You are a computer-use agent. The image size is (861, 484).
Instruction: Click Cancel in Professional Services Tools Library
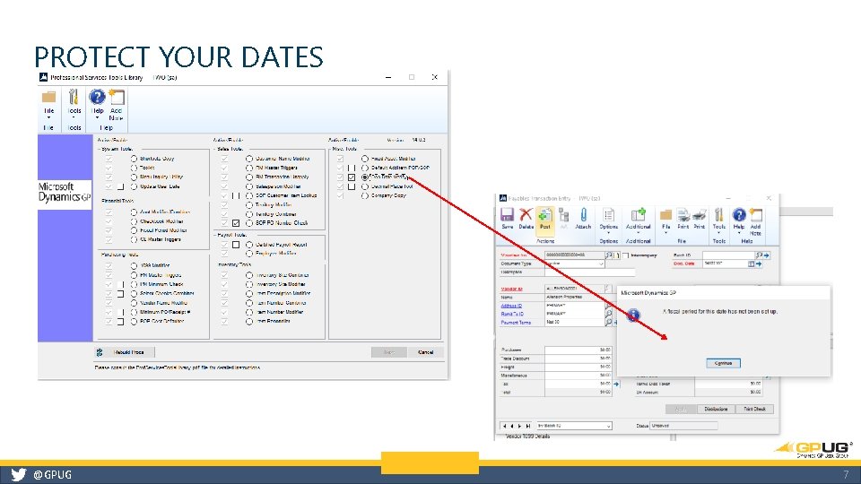click(425, 352)
